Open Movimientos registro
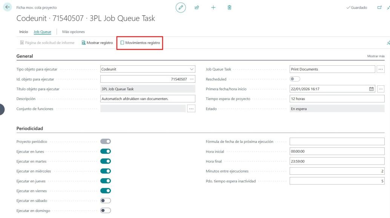Viewport: 390px width, 218px height. [x=140, y=43]
